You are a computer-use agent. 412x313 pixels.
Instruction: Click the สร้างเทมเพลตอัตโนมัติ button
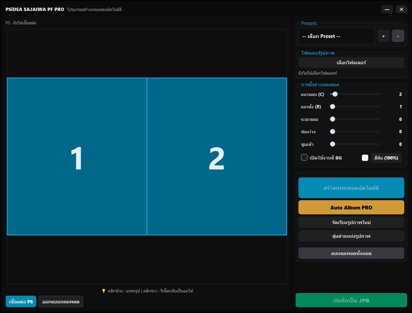click(x=351, y=188)
